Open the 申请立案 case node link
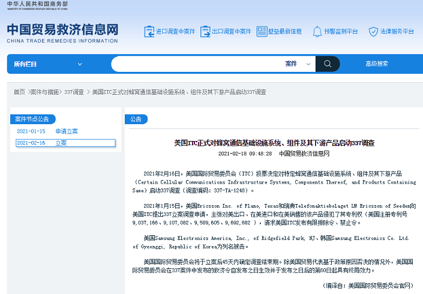This screenshot has width=423, height=294. (67, 131)
